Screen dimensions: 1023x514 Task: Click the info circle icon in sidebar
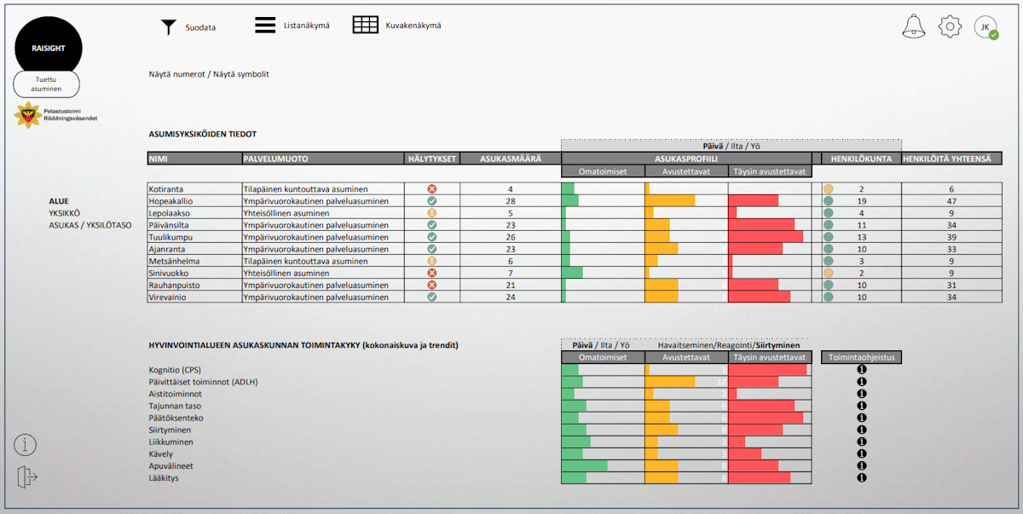coord(26,444)
